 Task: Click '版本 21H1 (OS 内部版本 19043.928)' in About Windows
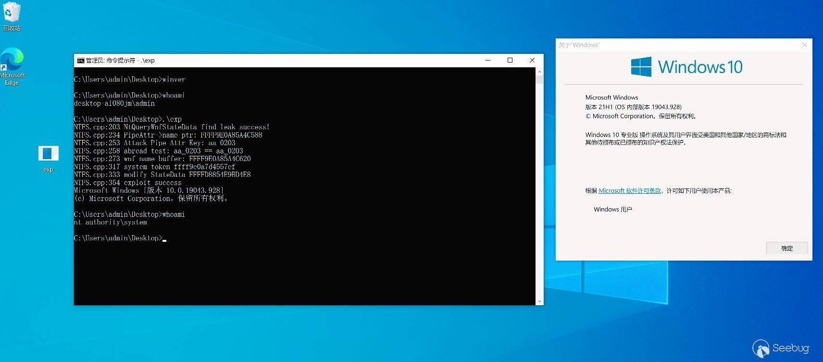633,107
